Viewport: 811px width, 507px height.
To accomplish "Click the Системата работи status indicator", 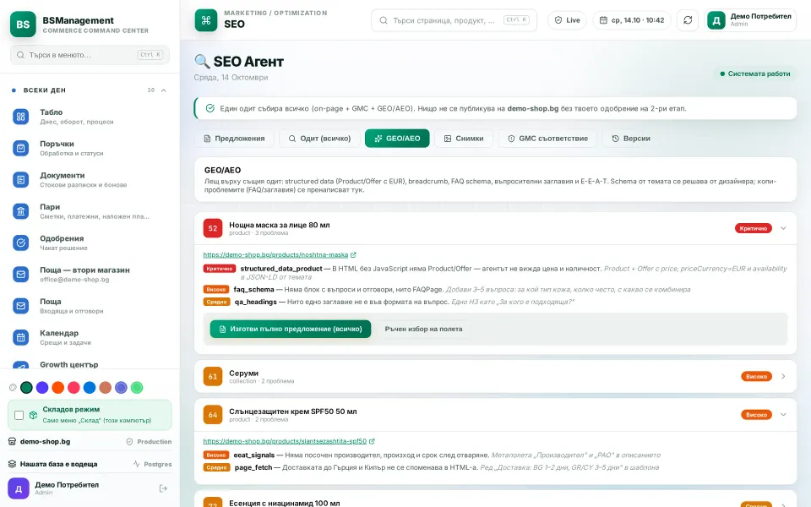I will point(755,74).
